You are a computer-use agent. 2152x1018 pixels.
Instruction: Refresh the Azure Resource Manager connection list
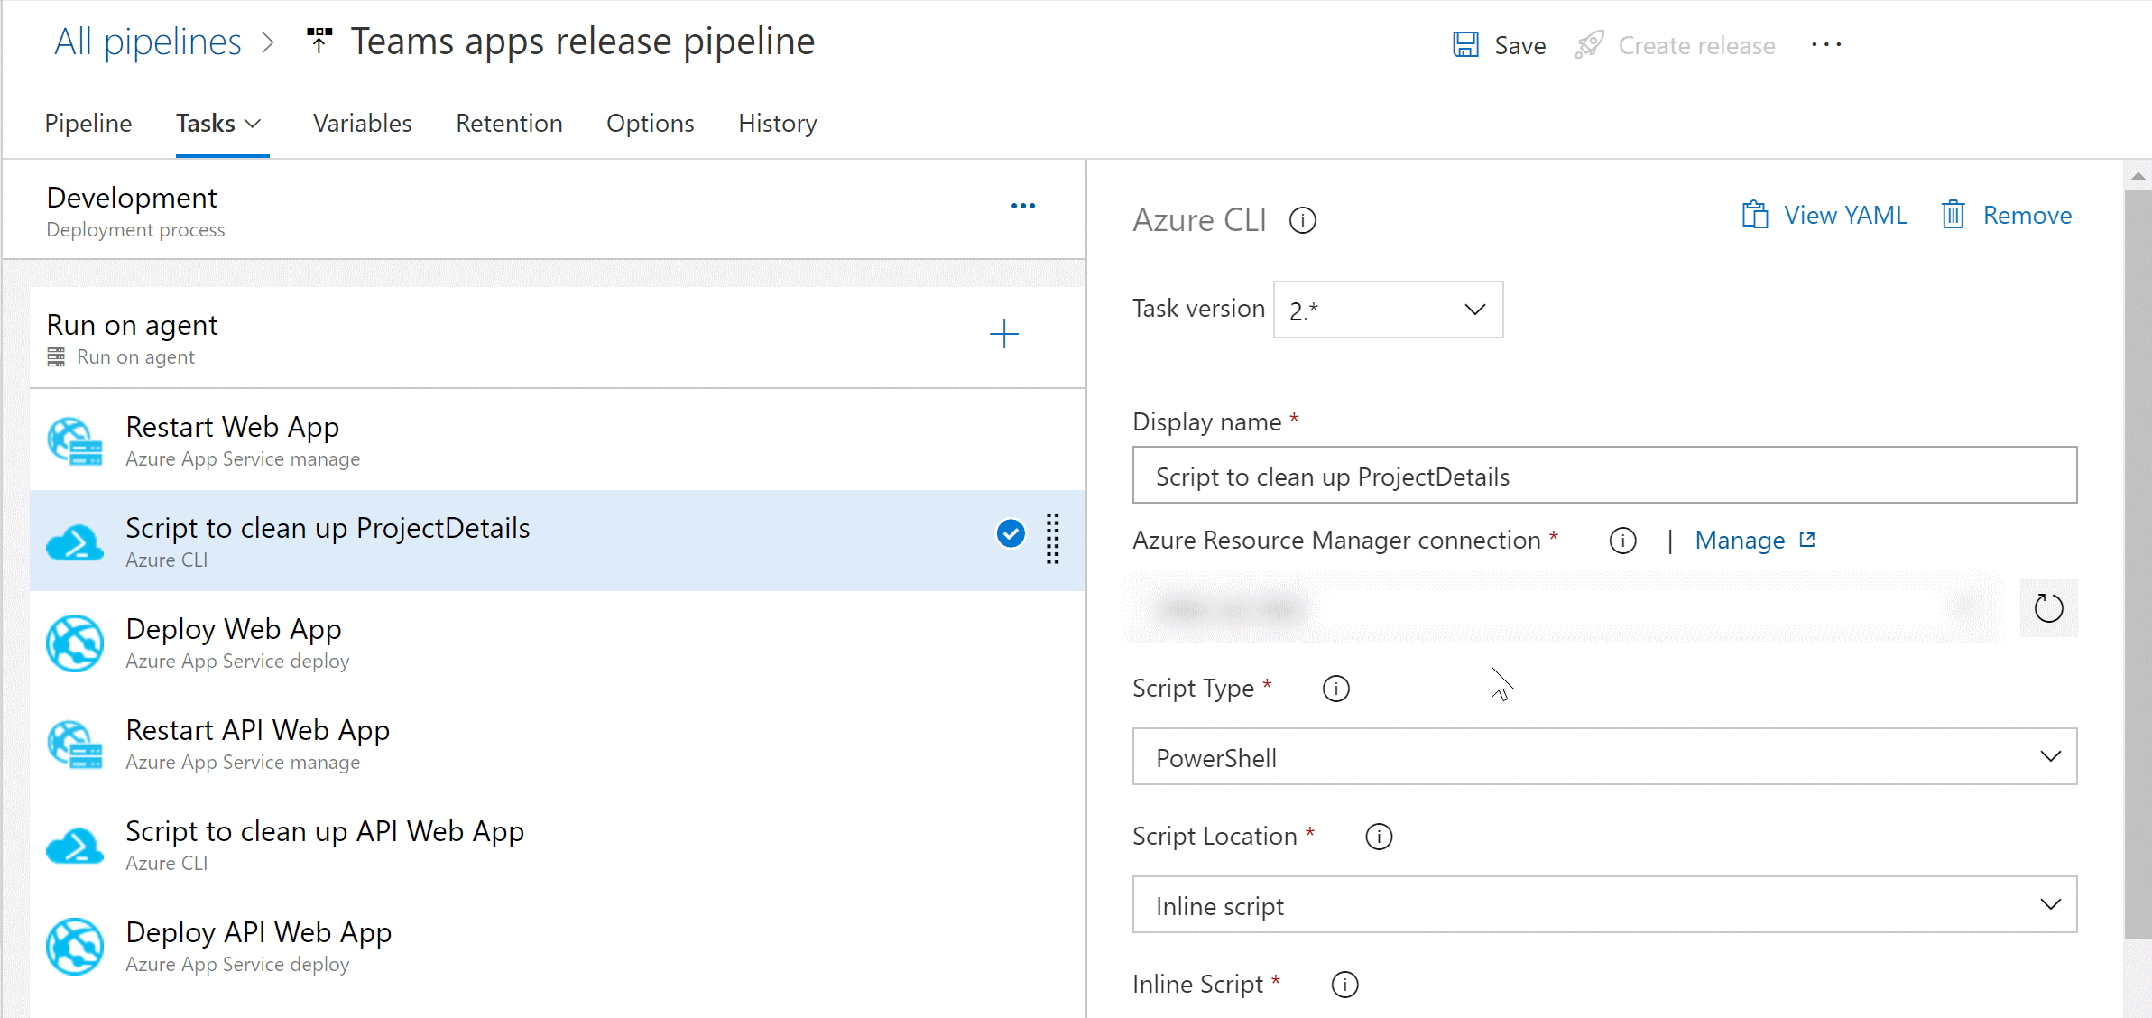(2048, 608)
